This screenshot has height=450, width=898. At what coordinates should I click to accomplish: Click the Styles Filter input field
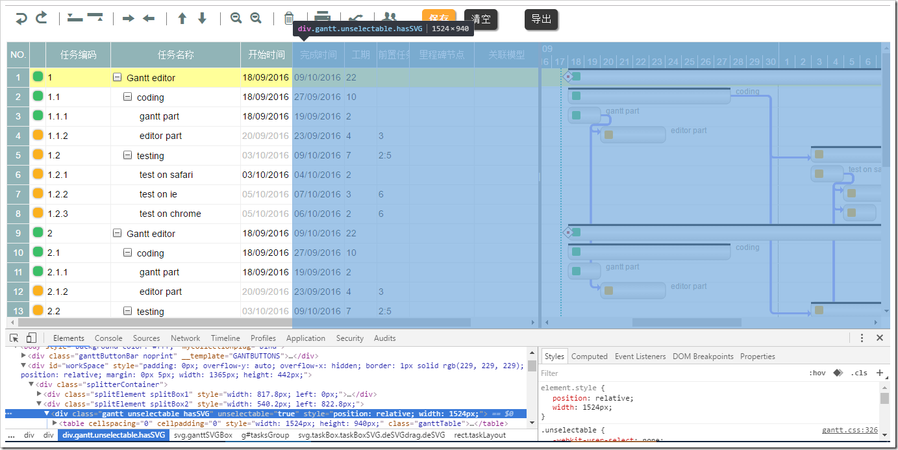pos(671,373)
